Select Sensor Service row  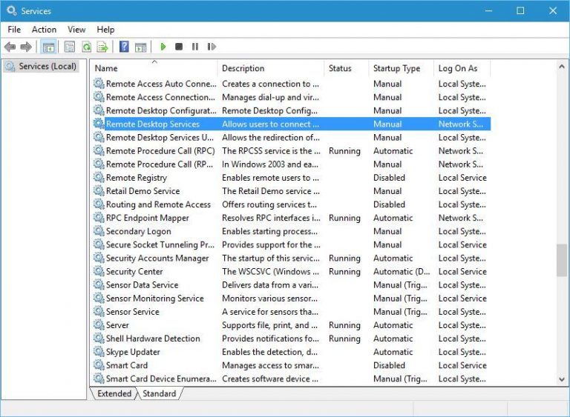(292, 312)
